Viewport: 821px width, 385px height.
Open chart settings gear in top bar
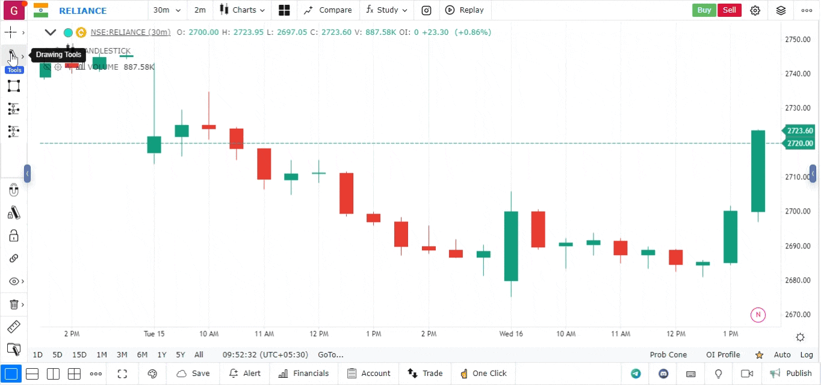755,10
